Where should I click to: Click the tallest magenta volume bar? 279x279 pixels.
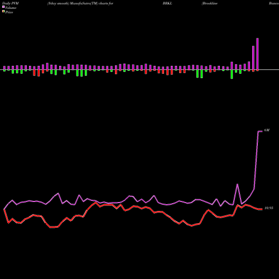click(257, 54)
